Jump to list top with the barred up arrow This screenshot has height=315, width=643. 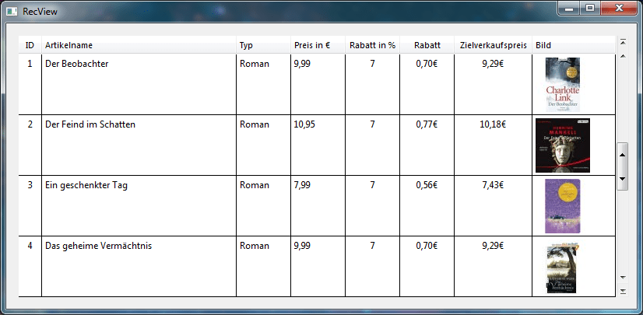tap(623, 42)
